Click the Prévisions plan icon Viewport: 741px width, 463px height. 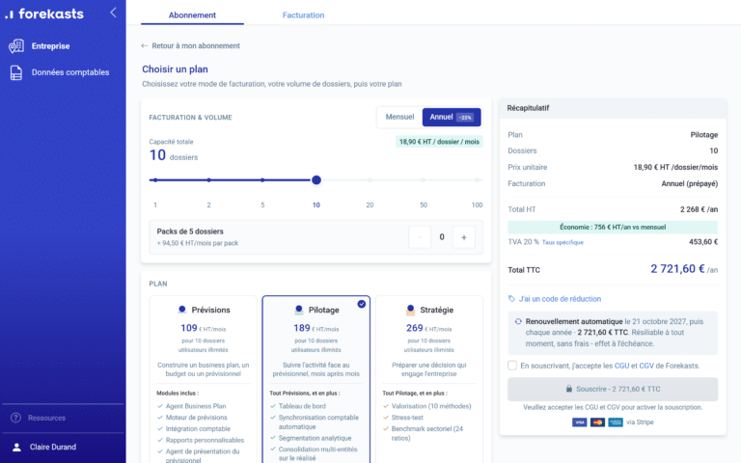[182, 310]
